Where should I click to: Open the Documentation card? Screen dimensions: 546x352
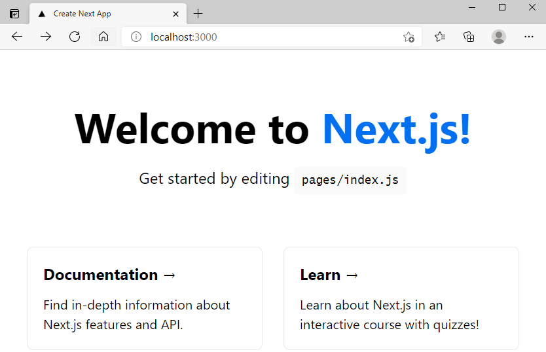tap(145, 298)
